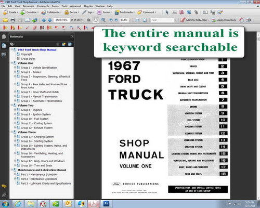Open the Pages panel icon in sidebar
The height and width of the screenshot is (208, 260).
[4, 36]
